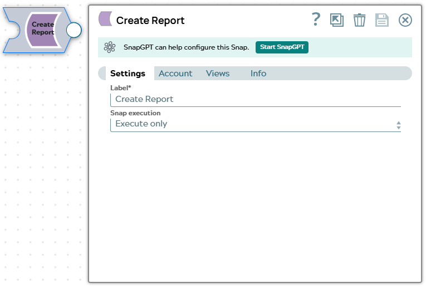This screenshot has height=288, width=426.
Task: Click the 'SnapGPT can help configure this Snap.' text
Action: pos(186,47)
